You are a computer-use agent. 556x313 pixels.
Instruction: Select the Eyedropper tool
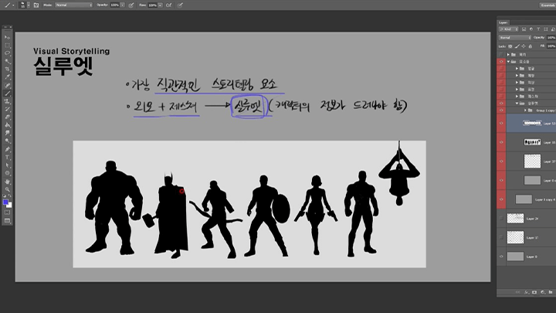coord(7,77)
